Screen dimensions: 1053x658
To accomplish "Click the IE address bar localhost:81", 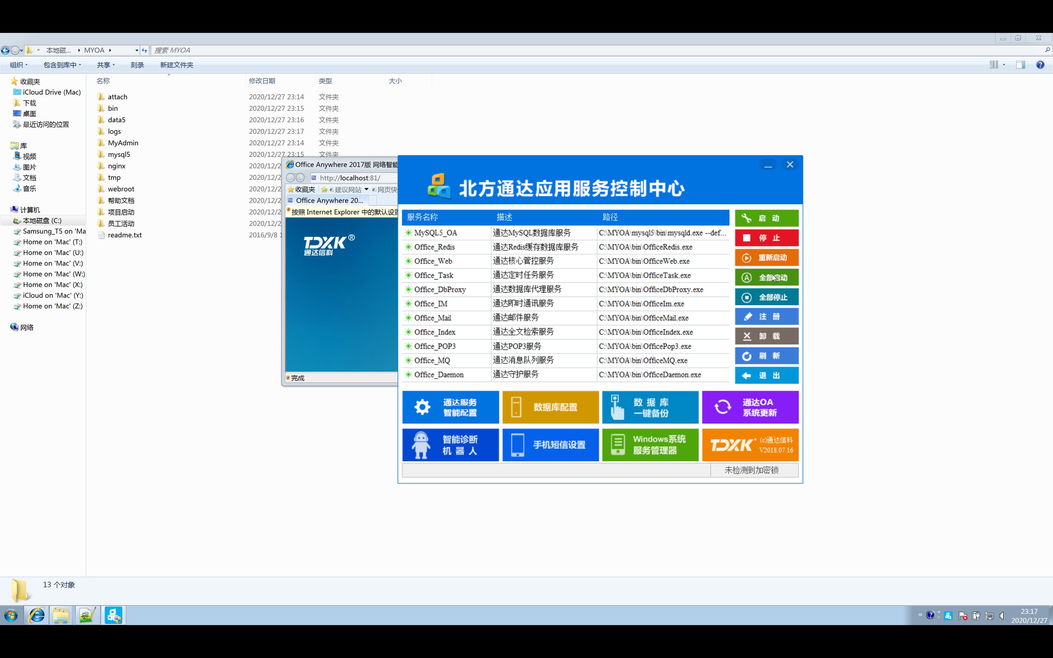I will coord(354,177).
